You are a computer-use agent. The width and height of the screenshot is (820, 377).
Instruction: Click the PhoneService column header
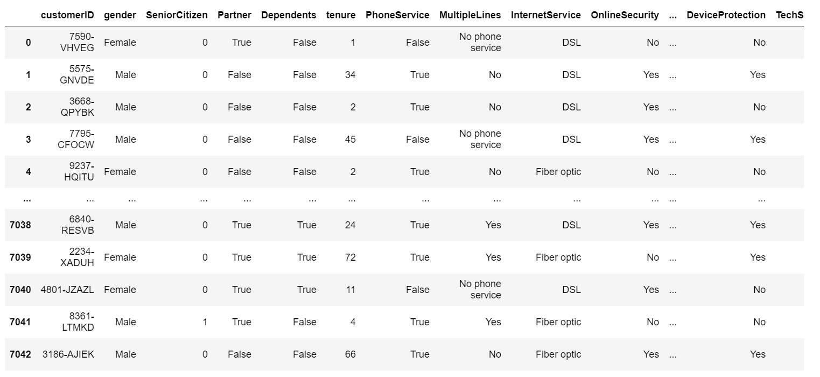[397, 15]
